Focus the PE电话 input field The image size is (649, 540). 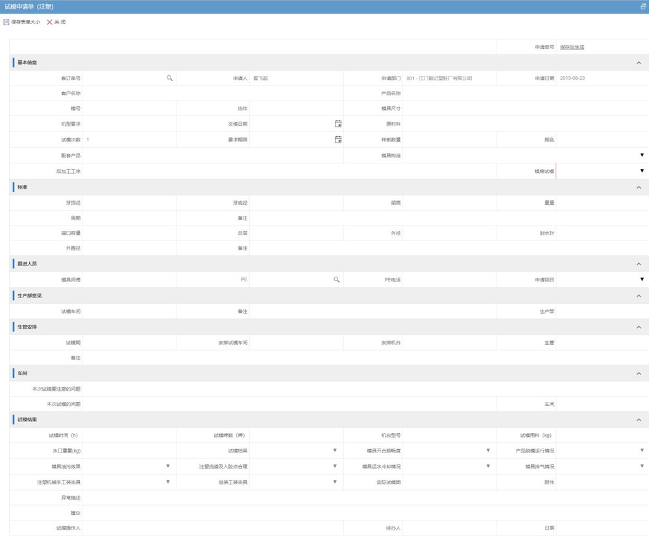(x=449, y=280)
